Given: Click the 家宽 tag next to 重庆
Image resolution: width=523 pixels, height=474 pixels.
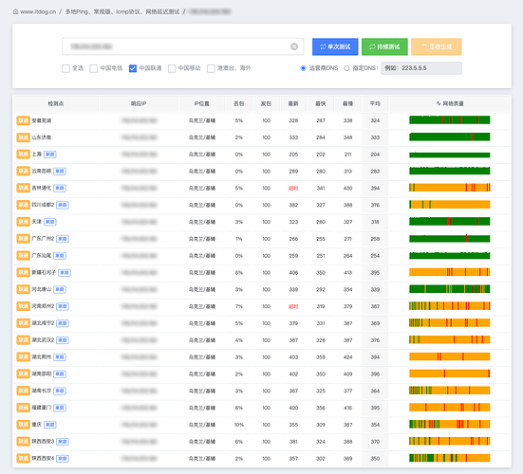Looking at the screenshot, I should pos(50,425).
